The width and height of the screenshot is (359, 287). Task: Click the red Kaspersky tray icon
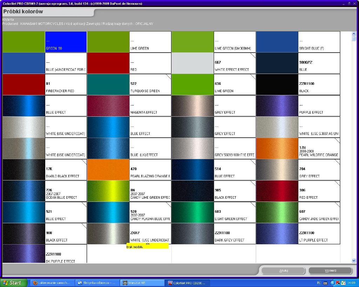[x=338, y=283]
